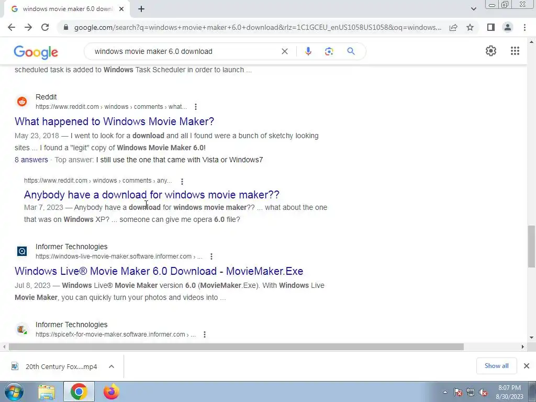Start voice search with microphone
The width and height of the screenshot is (536, 402).
308,51
